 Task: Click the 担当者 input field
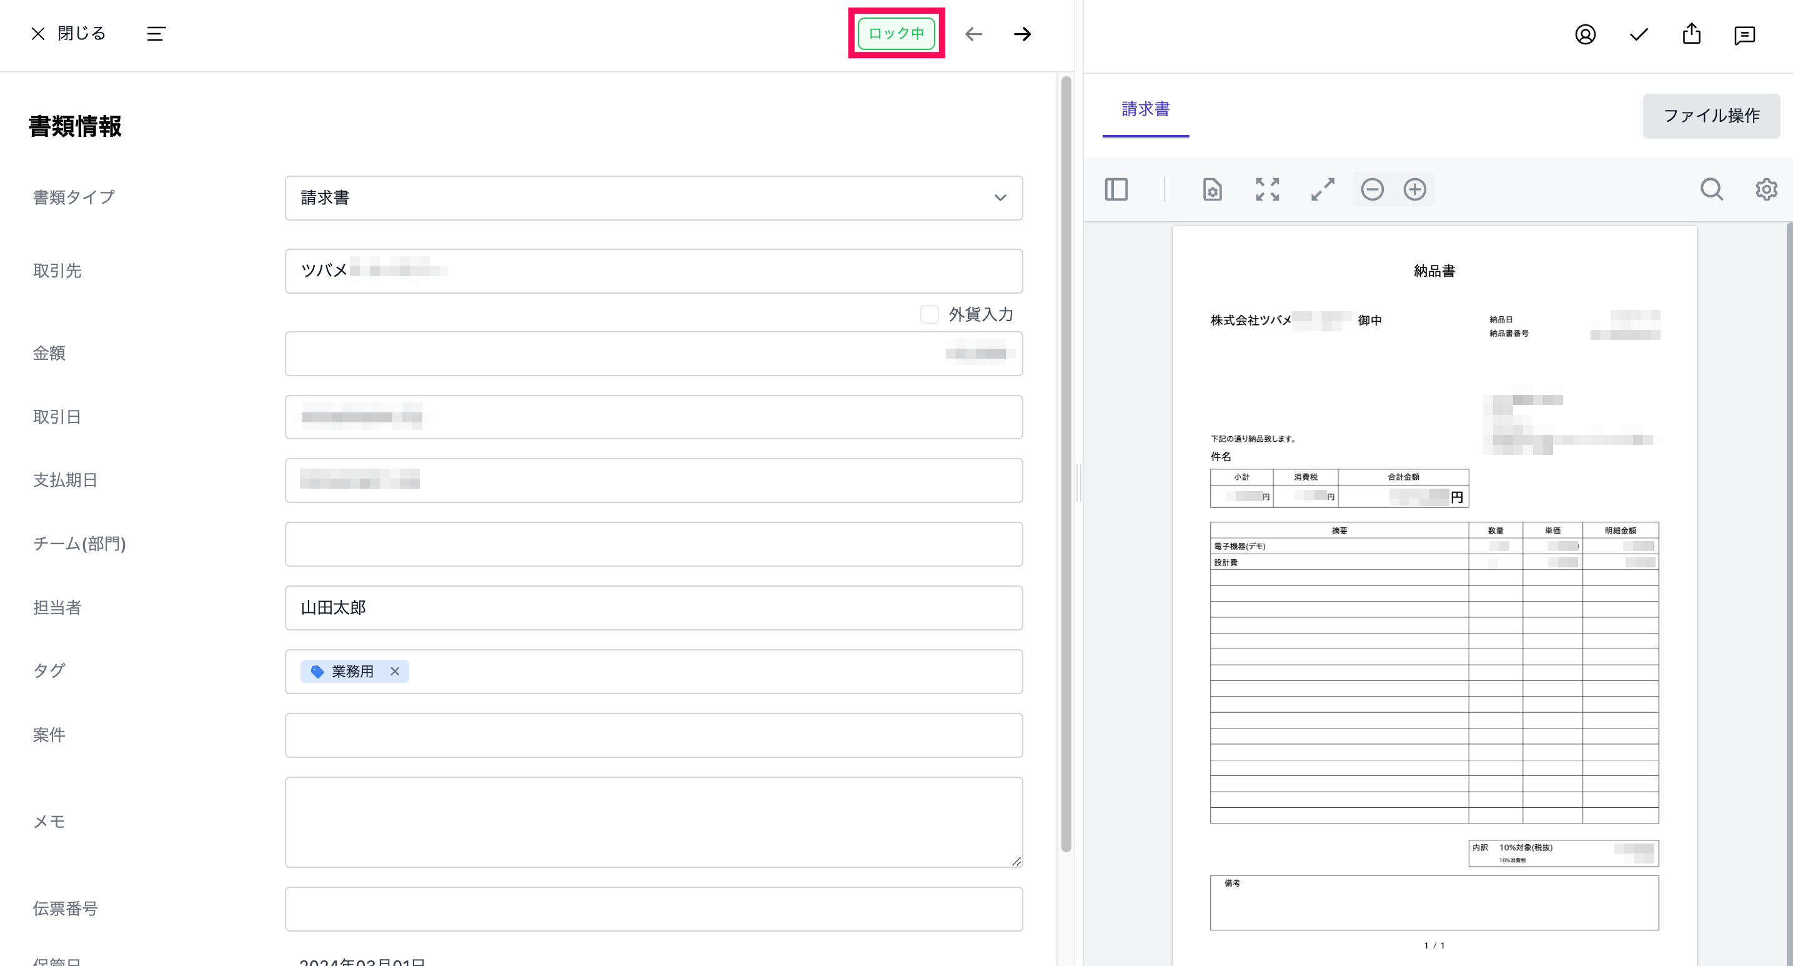[x=653, y=607]
